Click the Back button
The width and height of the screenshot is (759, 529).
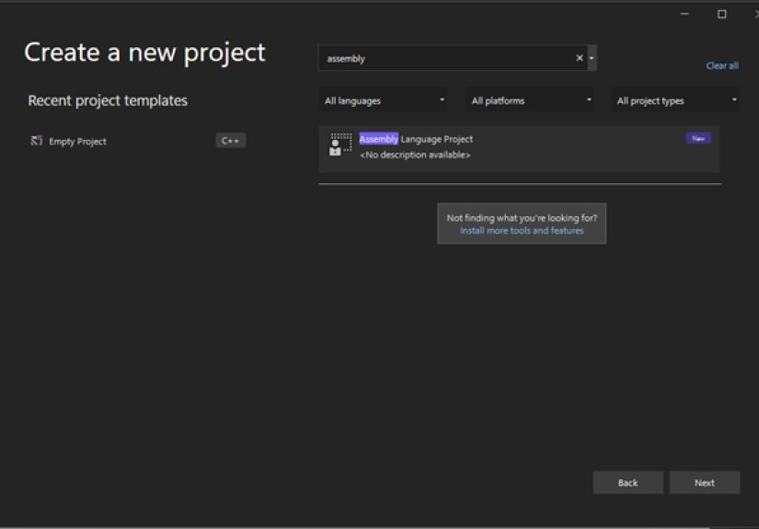627,482
